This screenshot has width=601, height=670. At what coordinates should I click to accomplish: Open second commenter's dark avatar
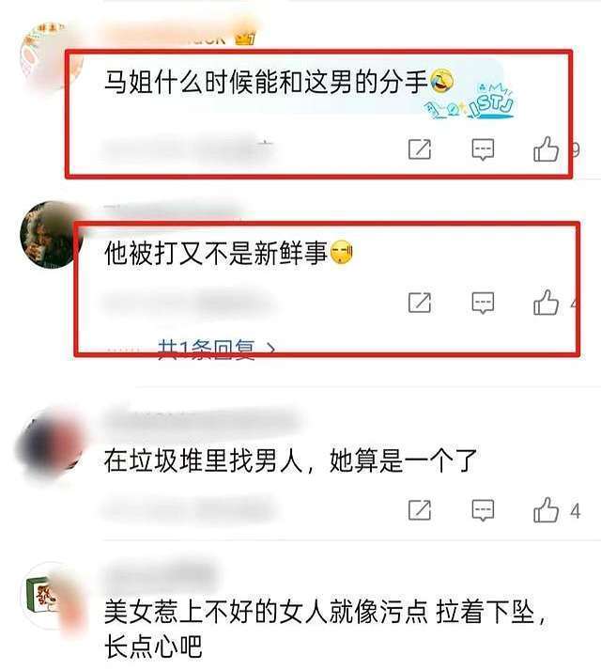click(x=51, y=235)
